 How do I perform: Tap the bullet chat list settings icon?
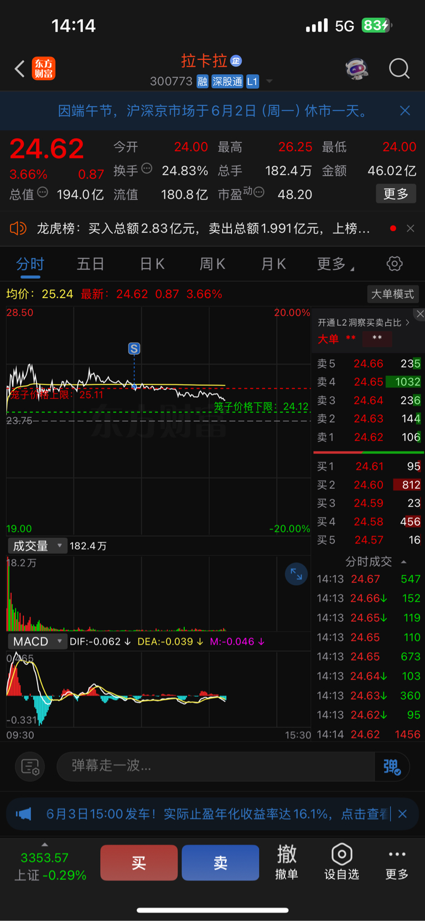(30, 766)
